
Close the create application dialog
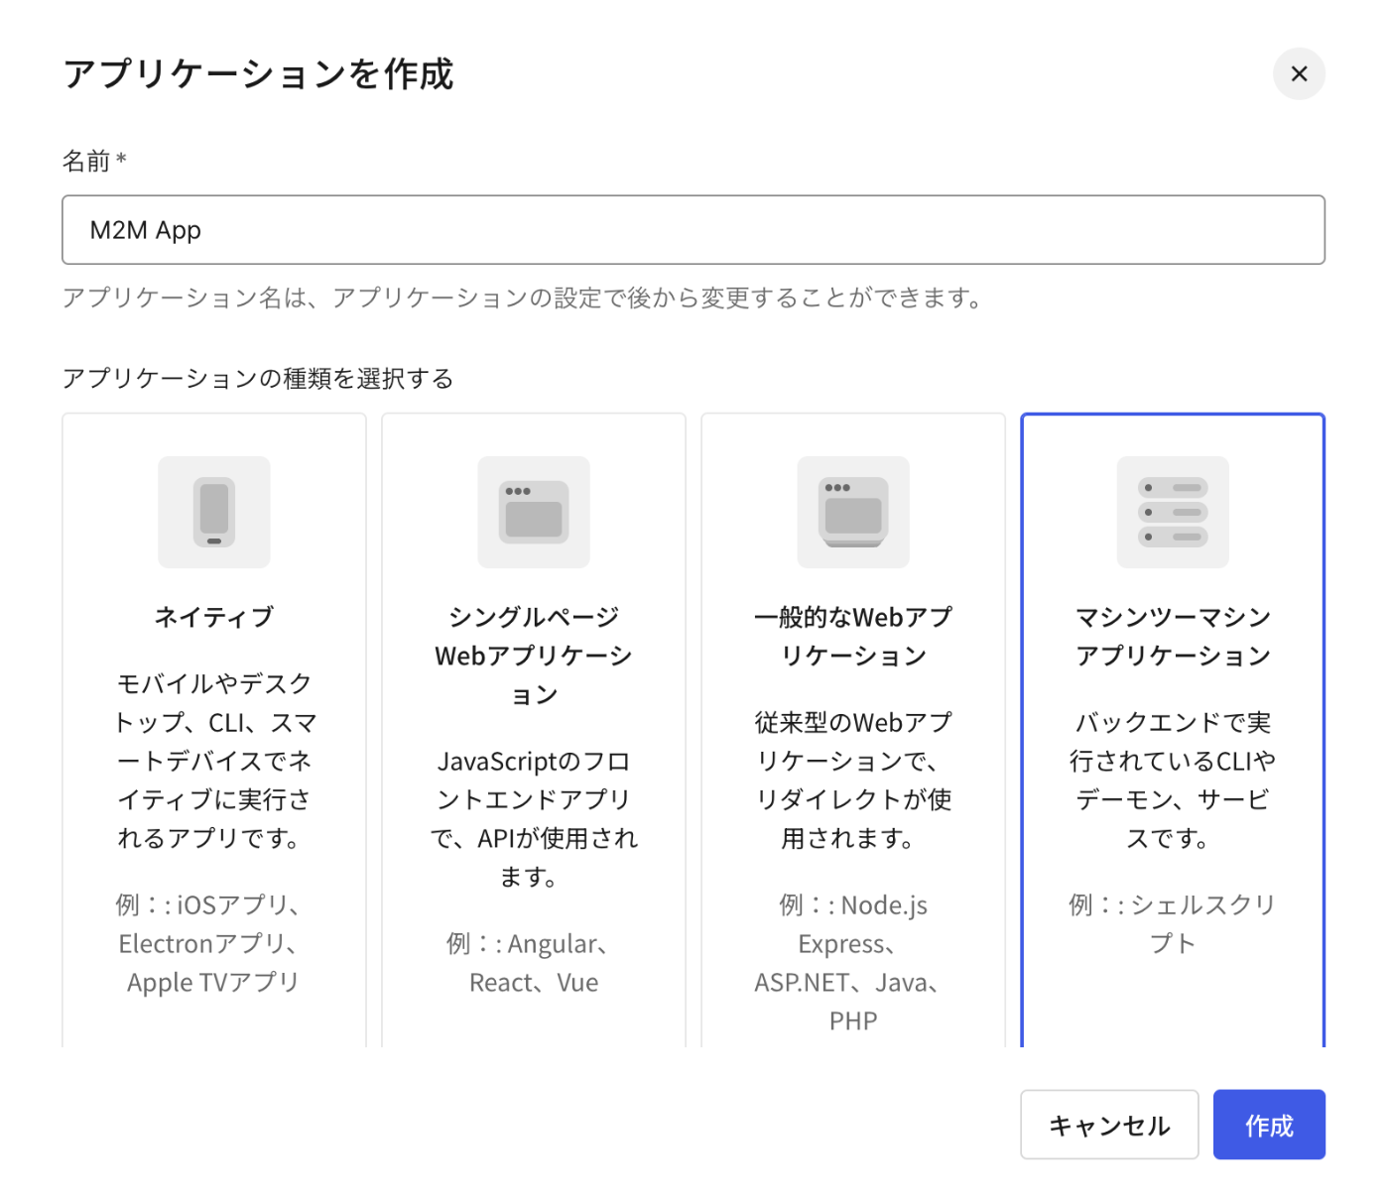[1299, 74]
